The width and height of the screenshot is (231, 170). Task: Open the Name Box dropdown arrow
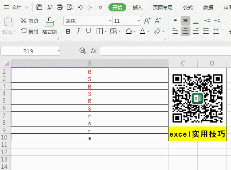(58, 51)
